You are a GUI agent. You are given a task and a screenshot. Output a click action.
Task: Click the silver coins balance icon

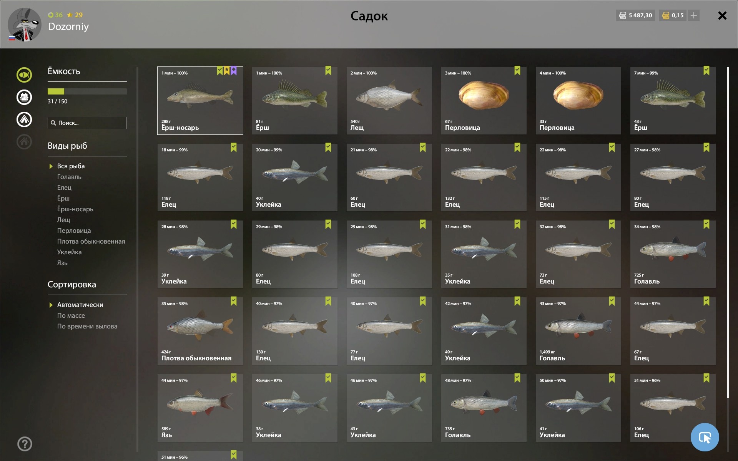623,15
